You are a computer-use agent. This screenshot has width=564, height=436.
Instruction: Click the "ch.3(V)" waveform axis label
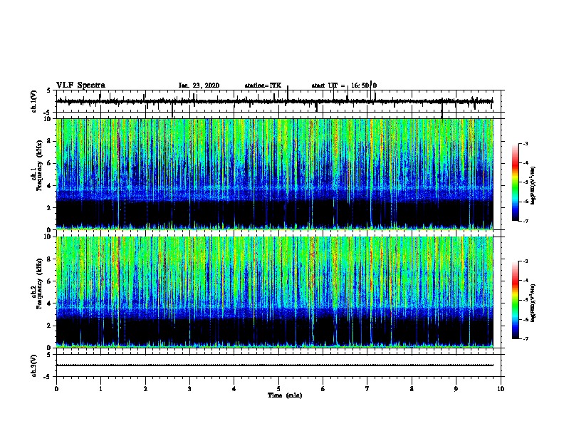34,365
